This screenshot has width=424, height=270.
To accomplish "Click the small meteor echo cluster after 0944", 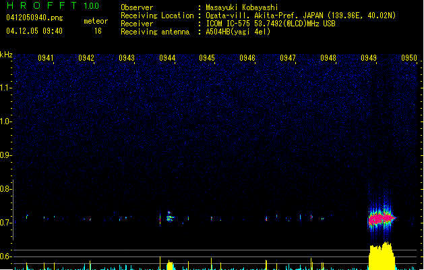I will 170,217.
